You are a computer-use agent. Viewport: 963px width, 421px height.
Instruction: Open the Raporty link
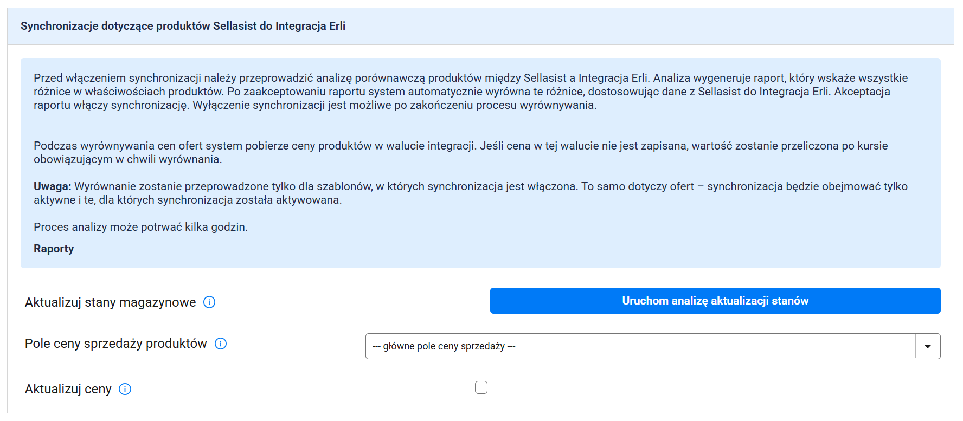54,249
